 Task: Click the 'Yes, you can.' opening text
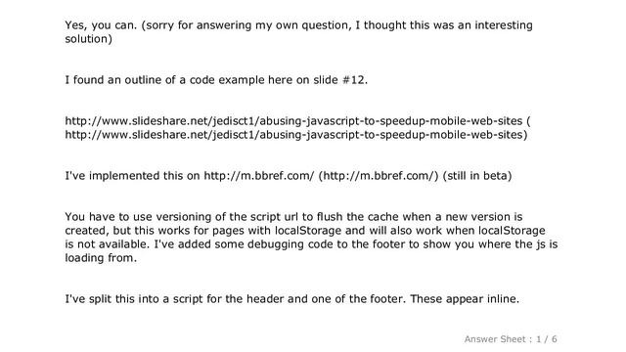101,25
